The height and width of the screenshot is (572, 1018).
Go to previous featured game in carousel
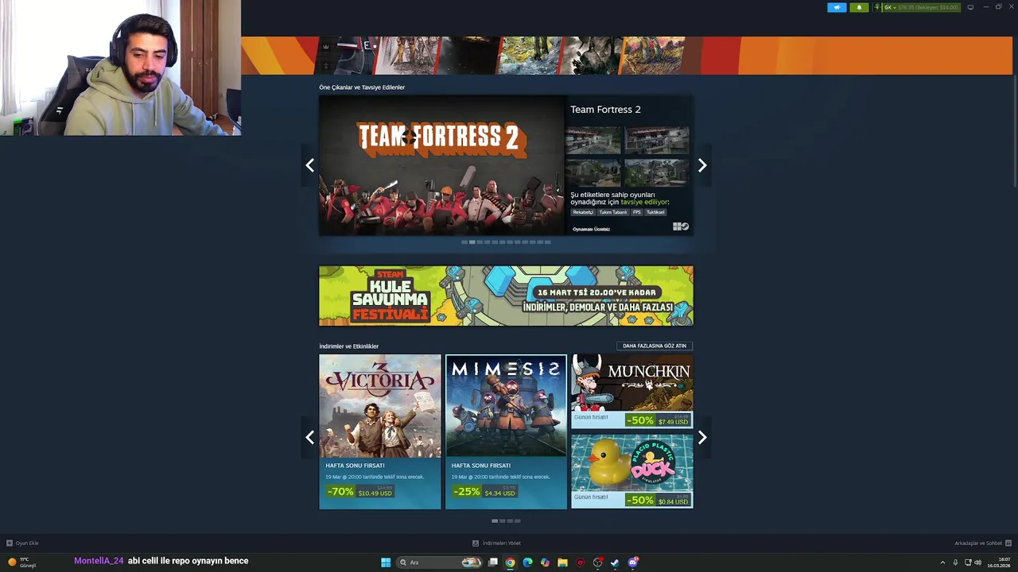click(310, 165)
